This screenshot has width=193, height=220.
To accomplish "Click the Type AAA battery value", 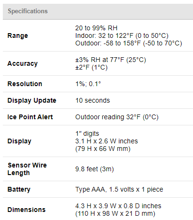I will [119, 189].
